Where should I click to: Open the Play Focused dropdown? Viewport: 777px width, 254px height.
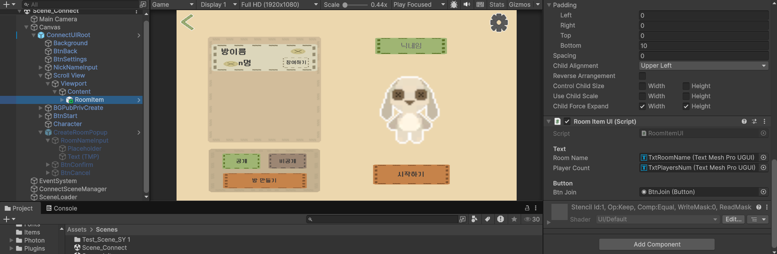419,4
